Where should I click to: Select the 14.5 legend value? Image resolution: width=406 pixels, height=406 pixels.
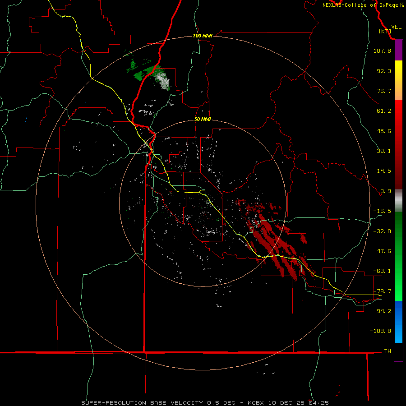(x=384, y=171)
